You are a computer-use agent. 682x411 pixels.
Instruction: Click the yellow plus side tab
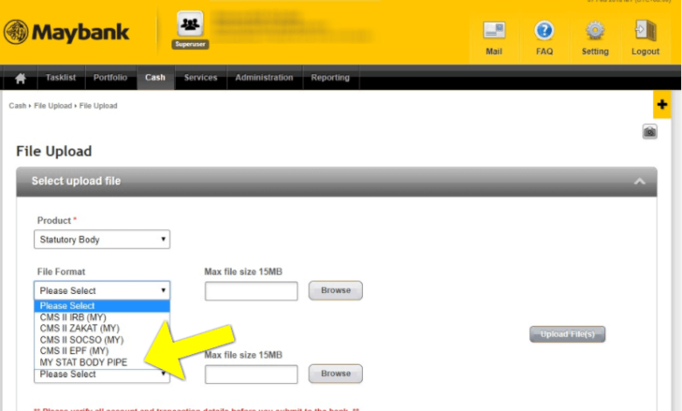(662, 104)
